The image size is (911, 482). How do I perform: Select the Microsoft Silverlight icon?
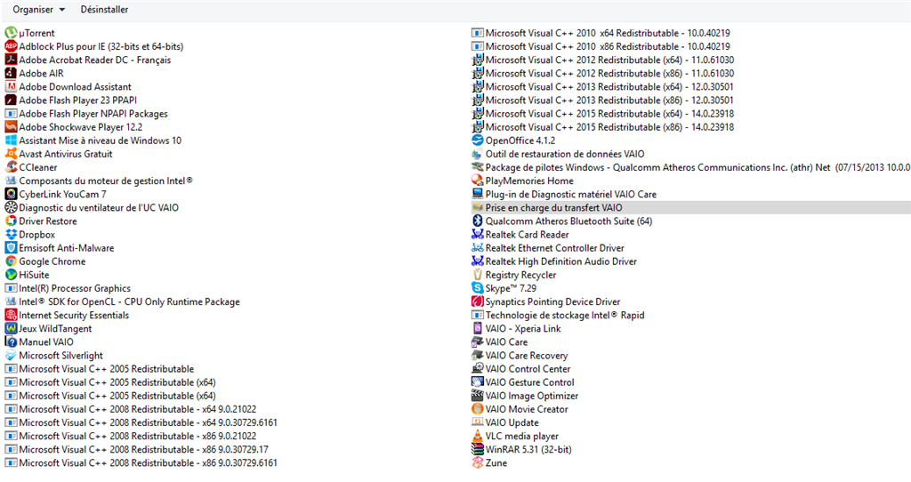click(x=11, y=356)
